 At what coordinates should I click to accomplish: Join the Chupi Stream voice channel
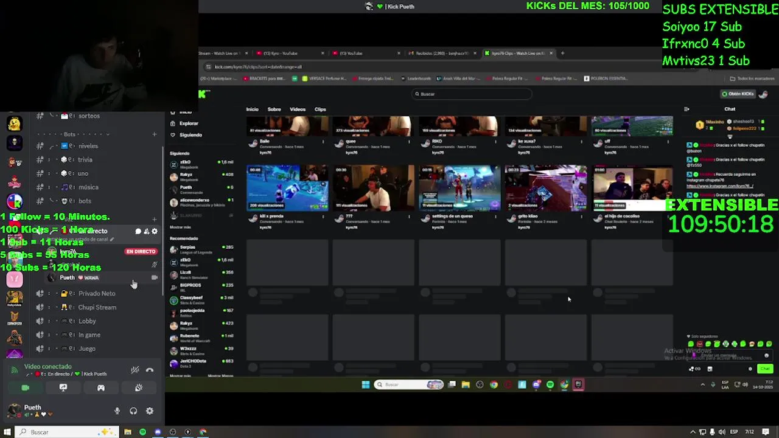coord(97,307)
